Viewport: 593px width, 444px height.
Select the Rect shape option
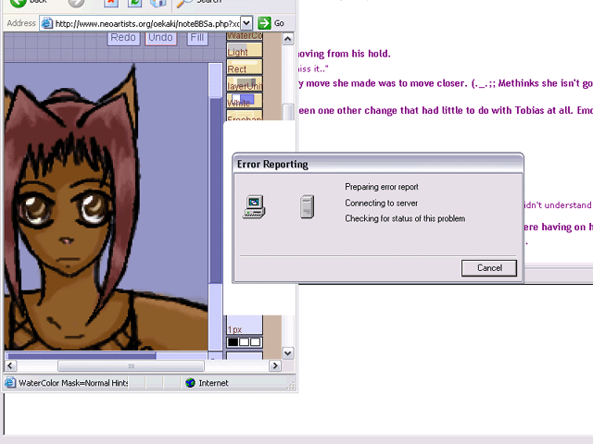(245, 68)
